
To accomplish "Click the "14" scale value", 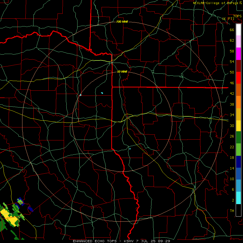I will (232, 168).
